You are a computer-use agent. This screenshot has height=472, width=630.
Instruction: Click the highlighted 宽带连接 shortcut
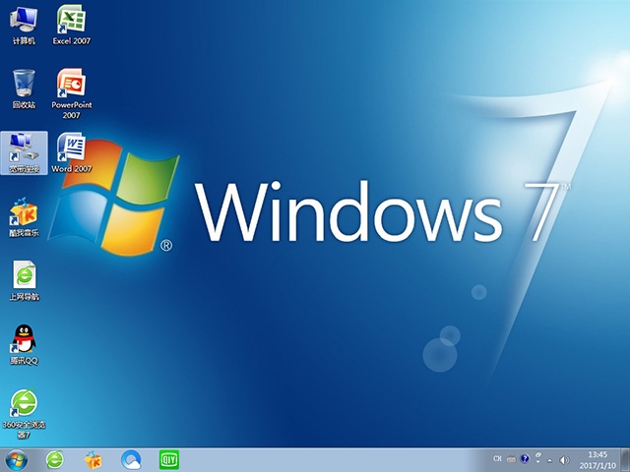click(24, 153)
